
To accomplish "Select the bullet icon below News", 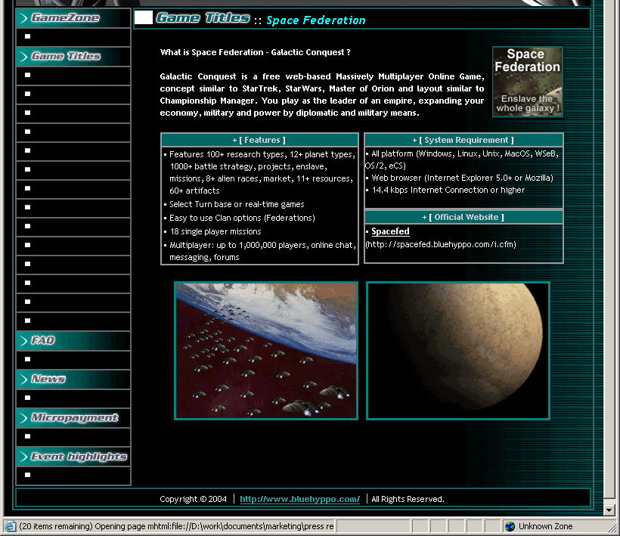I will tap(28, 398).
